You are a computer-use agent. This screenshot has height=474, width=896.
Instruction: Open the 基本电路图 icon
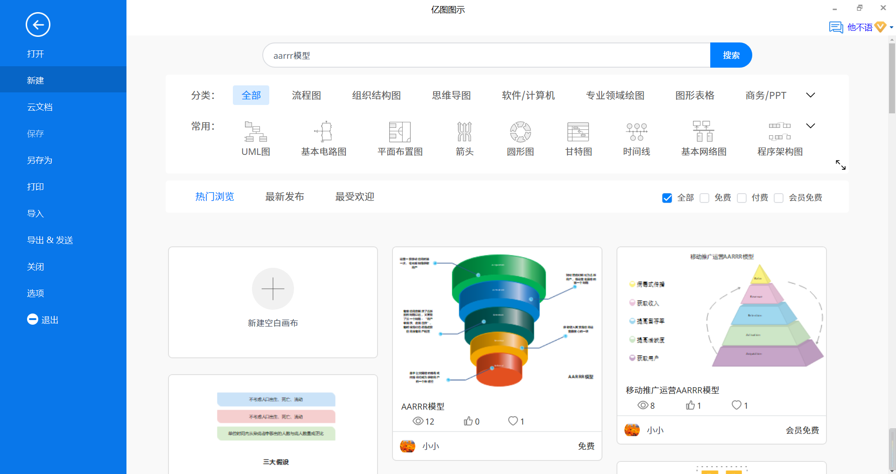(323, 132)
